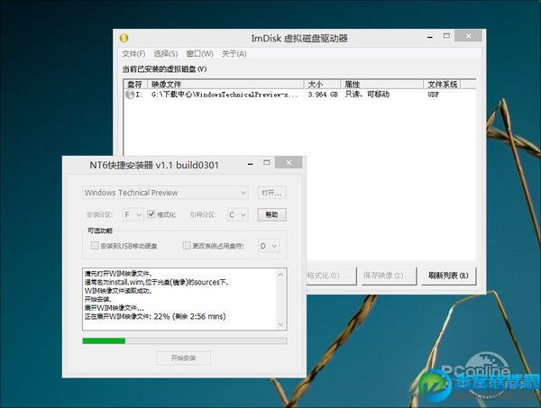Maximize the ImDisk window

click(x=446, y=36)
